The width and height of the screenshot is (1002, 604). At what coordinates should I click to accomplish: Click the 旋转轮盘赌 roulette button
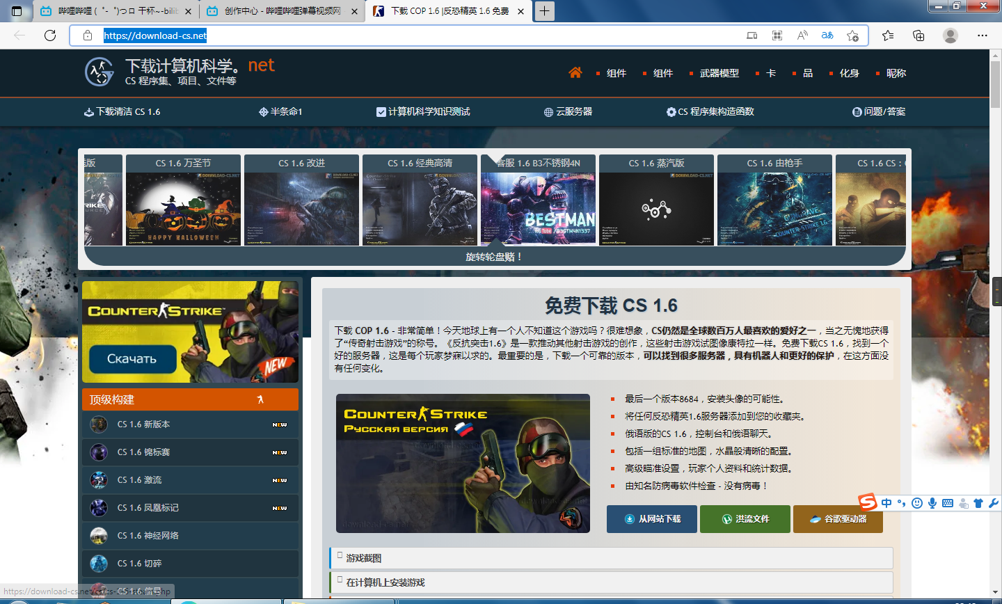pyautogui.click(x=494, y=256)
